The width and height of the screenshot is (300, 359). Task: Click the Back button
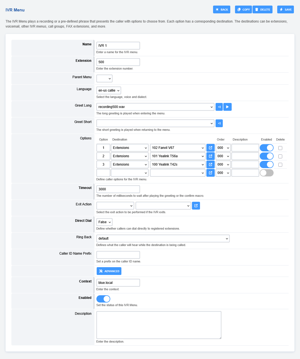click(x=222, y=9)
